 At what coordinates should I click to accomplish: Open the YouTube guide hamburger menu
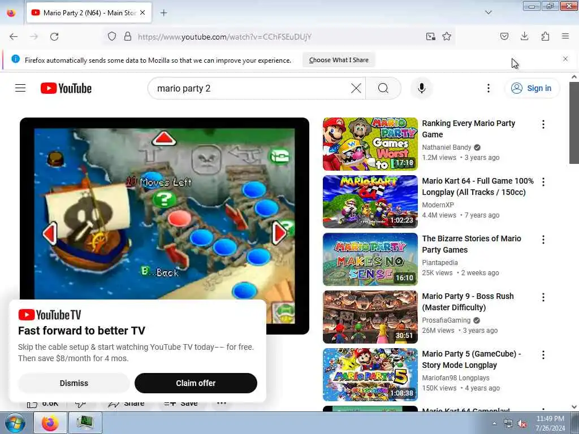20,88
